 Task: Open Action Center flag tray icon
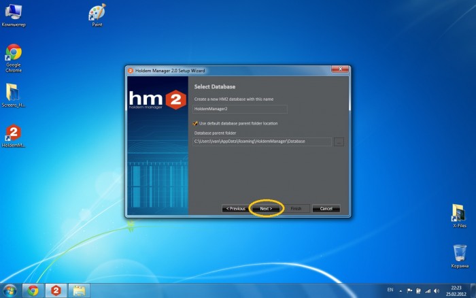[x=409, y=291]
